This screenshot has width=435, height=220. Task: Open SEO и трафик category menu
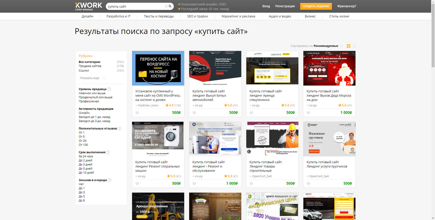198,16
